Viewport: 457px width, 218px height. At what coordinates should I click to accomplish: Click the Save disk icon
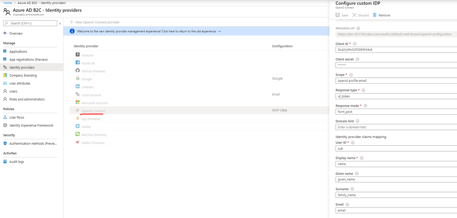338,15
